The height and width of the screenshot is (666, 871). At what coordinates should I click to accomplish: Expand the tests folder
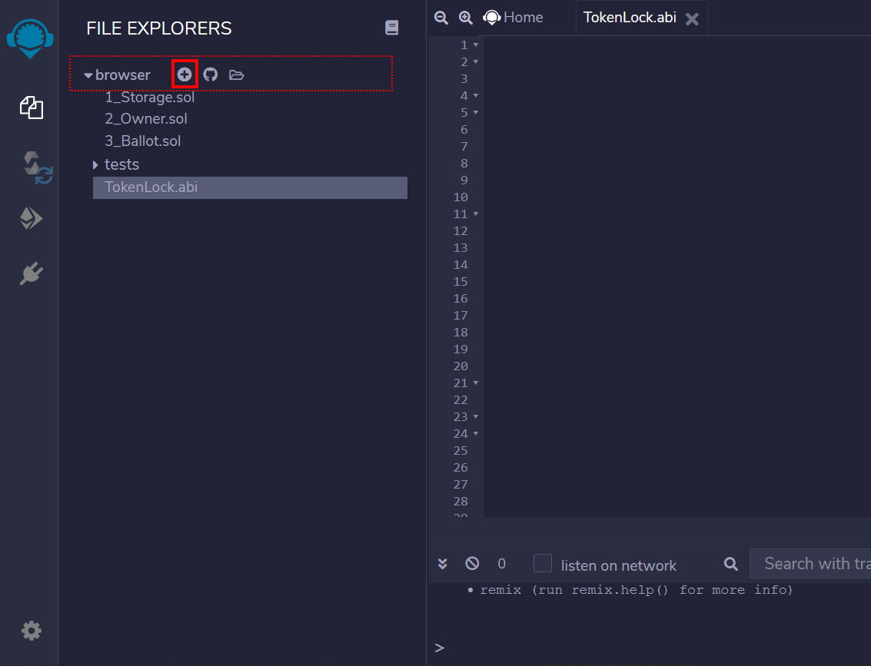[95, 165]
